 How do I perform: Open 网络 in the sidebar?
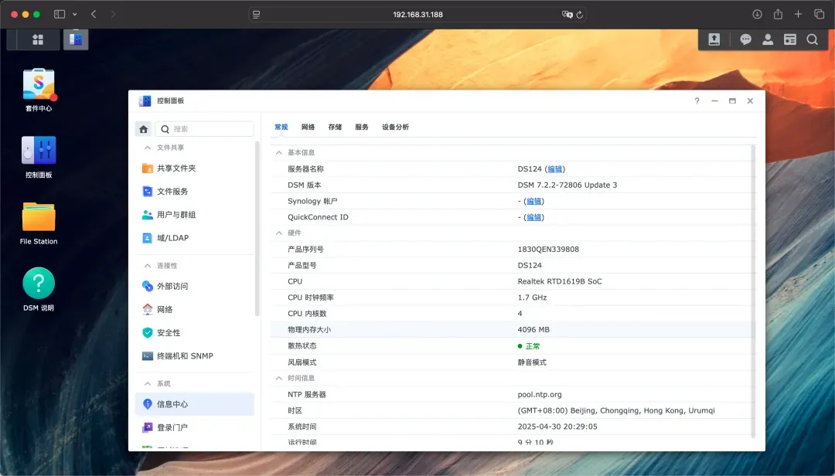195,310
